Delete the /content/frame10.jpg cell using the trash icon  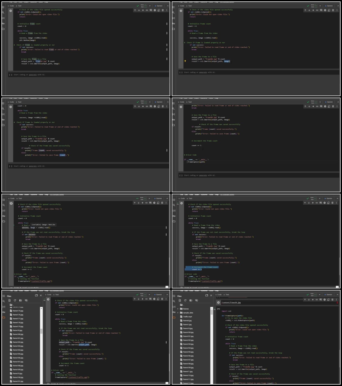click(x=332, y=299)
